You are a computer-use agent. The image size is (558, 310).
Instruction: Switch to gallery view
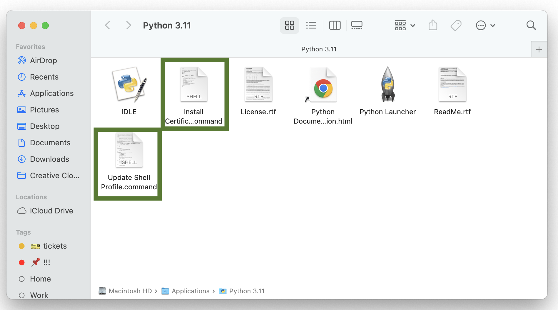(357, 26)
